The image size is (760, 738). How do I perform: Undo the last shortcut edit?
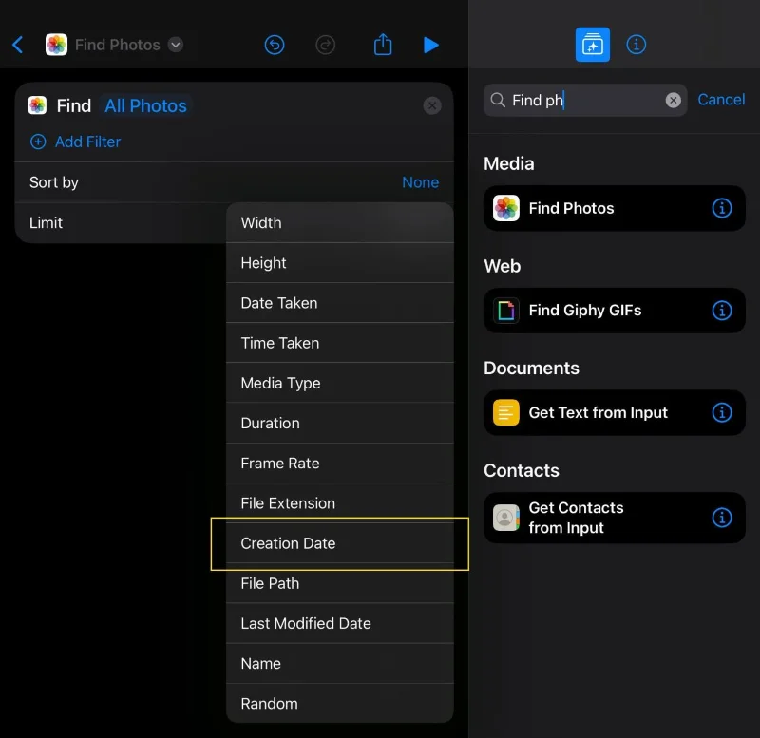(275, 45)
